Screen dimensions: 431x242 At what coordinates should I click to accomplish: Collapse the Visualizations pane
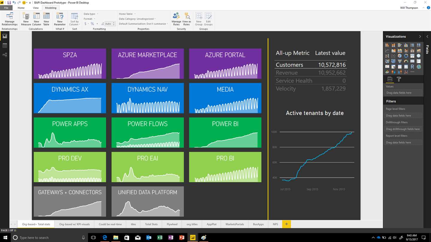pos(420,36)
